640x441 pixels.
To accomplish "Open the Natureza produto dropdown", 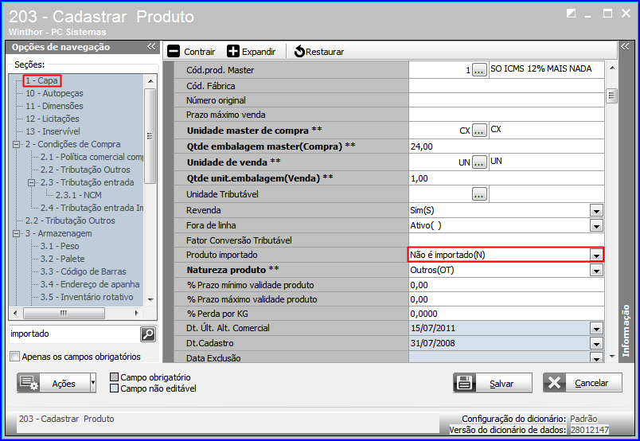I will pyautogui.click(x=596, y=271).
